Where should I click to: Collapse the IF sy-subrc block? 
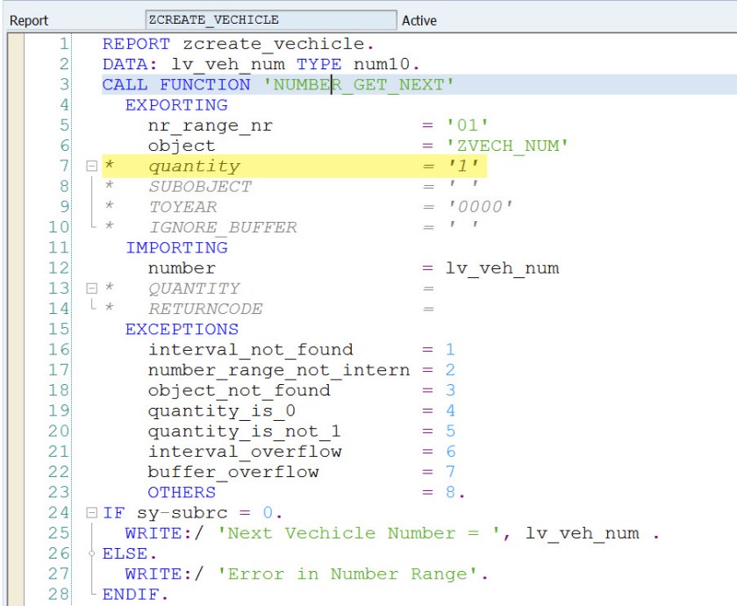[90, 513]
